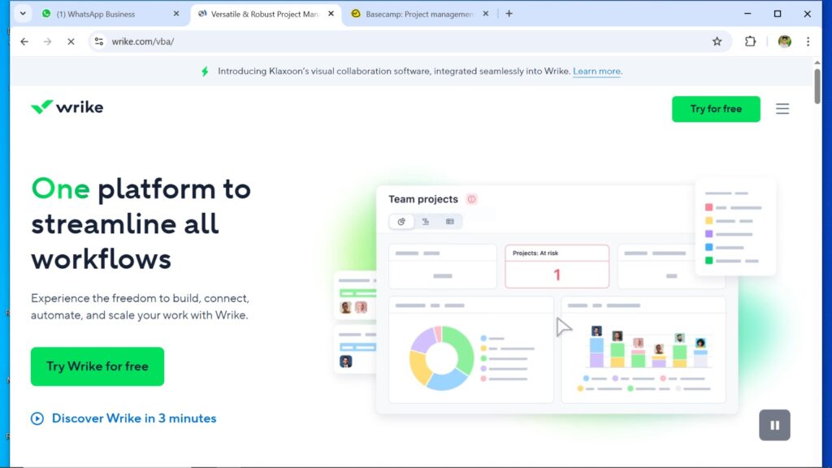Click Try Wrike for free button

(97, 366)
